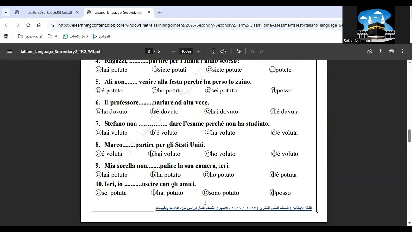The height and width of the screenshot is (232, 412).
Task: Open PDF viewer more actions menu
Action: [x=402, y=51]
